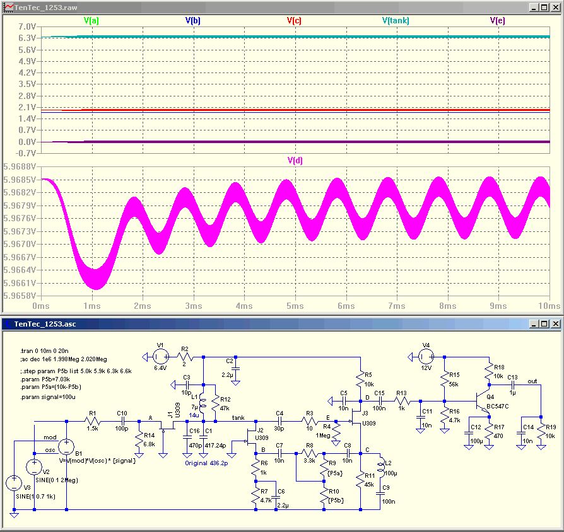Screen dimensions: 564x532
Task: Click the red V(c) trace label
Action: tap(294, 21)
